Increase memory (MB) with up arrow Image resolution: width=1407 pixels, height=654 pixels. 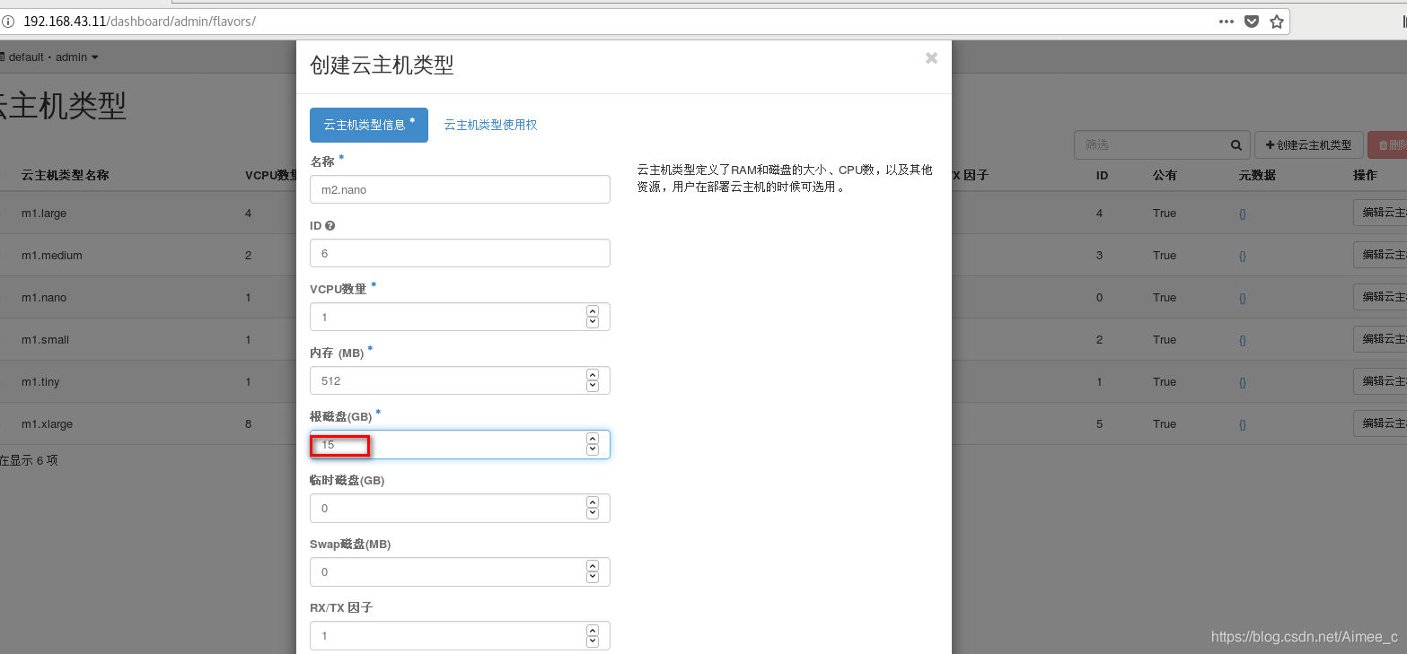coord(592,375)
